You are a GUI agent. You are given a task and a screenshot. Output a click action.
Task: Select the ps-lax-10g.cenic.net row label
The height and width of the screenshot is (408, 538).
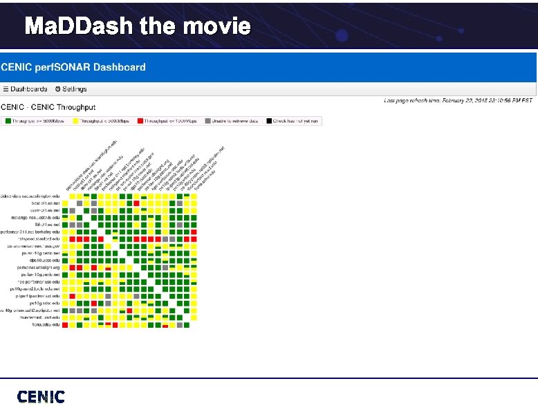pyautogui.click(x=41, y=275)
